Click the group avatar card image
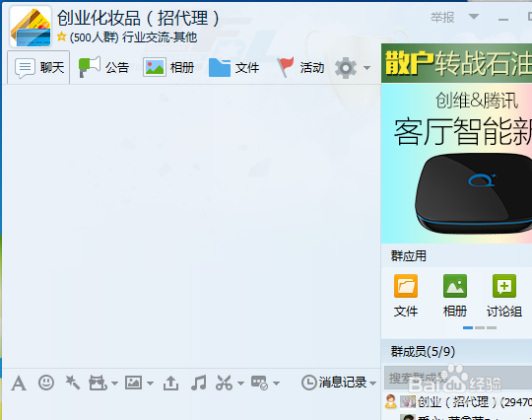This screenshot has height=420, width=532. [31, 27]
